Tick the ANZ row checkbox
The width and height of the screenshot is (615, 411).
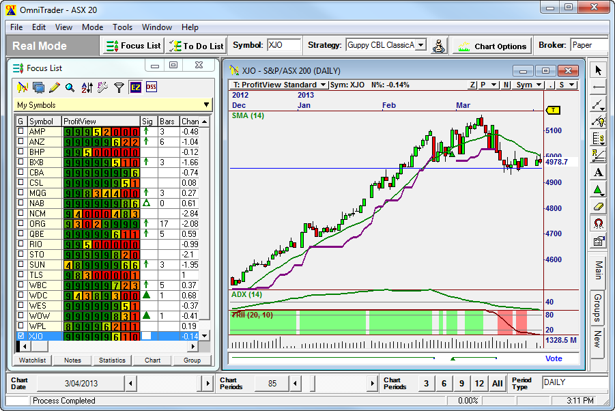pyautogui.click(x=20, y=141)
